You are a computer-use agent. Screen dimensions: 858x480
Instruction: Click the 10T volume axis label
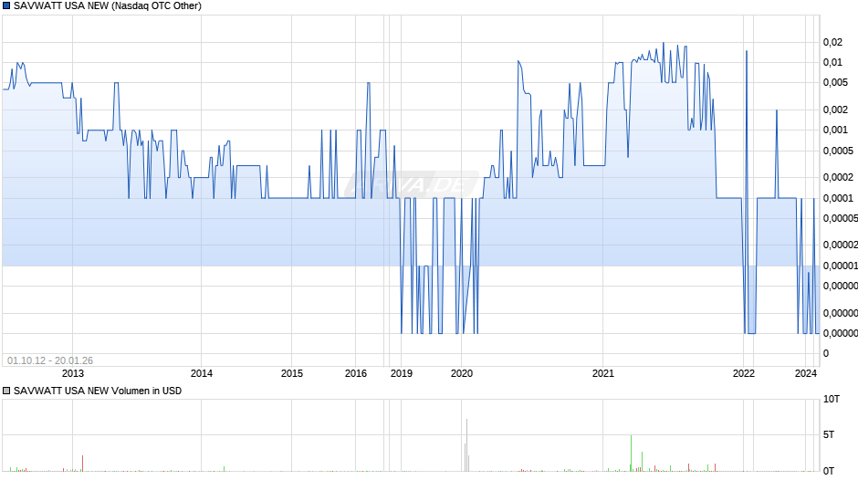coord(832,399)
